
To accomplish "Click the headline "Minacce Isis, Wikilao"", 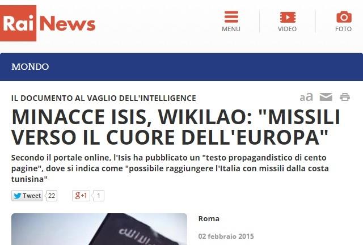I will coord(176,127).
